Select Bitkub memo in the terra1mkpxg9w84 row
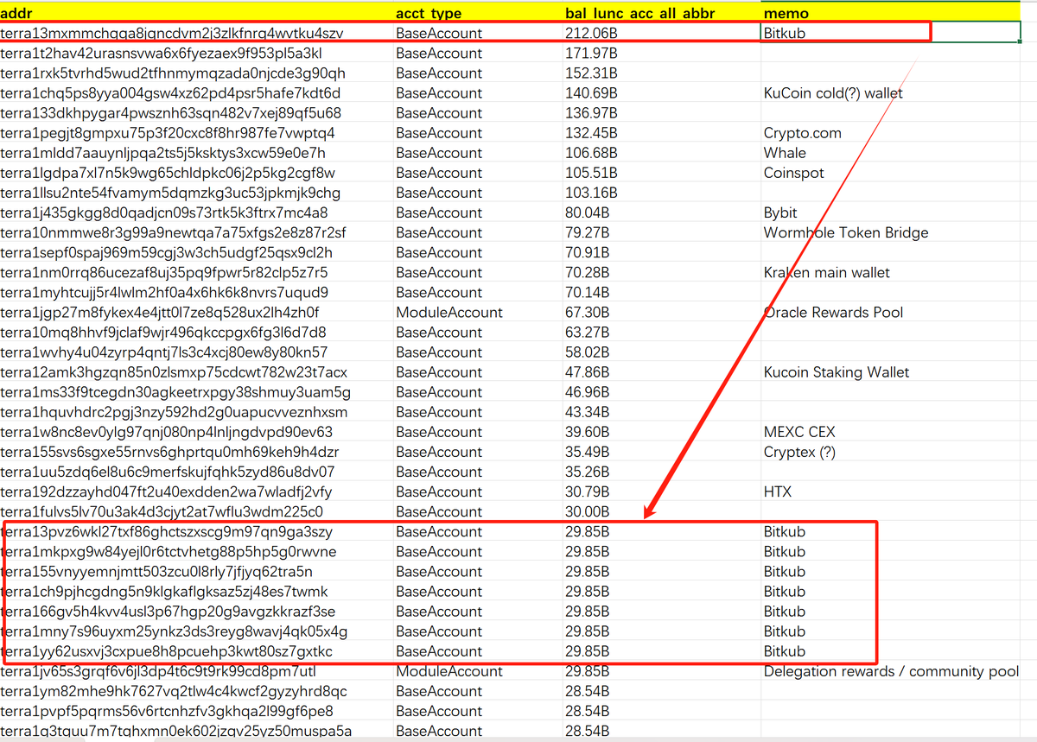The image size is (1037, 742). 890,551
